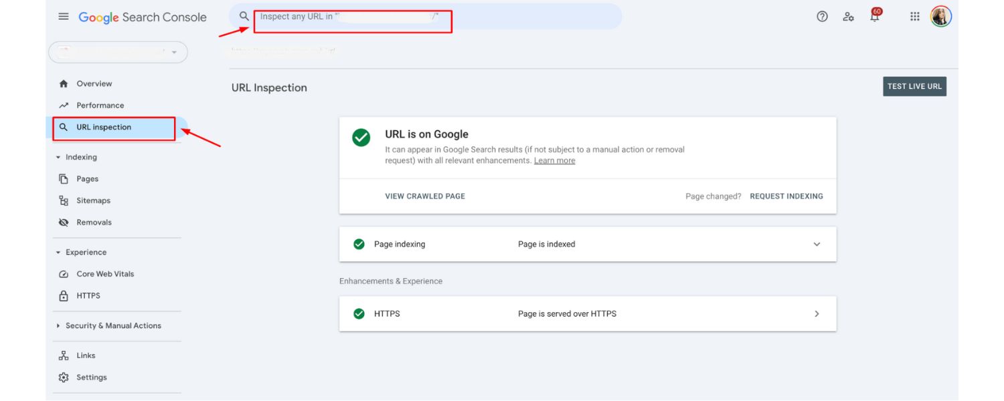Expand Security & Manual Actions section

59,326
